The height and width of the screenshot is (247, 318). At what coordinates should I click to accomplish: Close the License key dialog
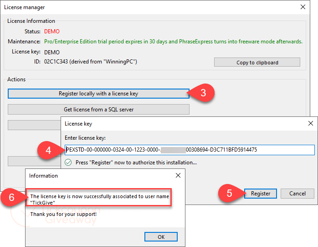point(311,123)
